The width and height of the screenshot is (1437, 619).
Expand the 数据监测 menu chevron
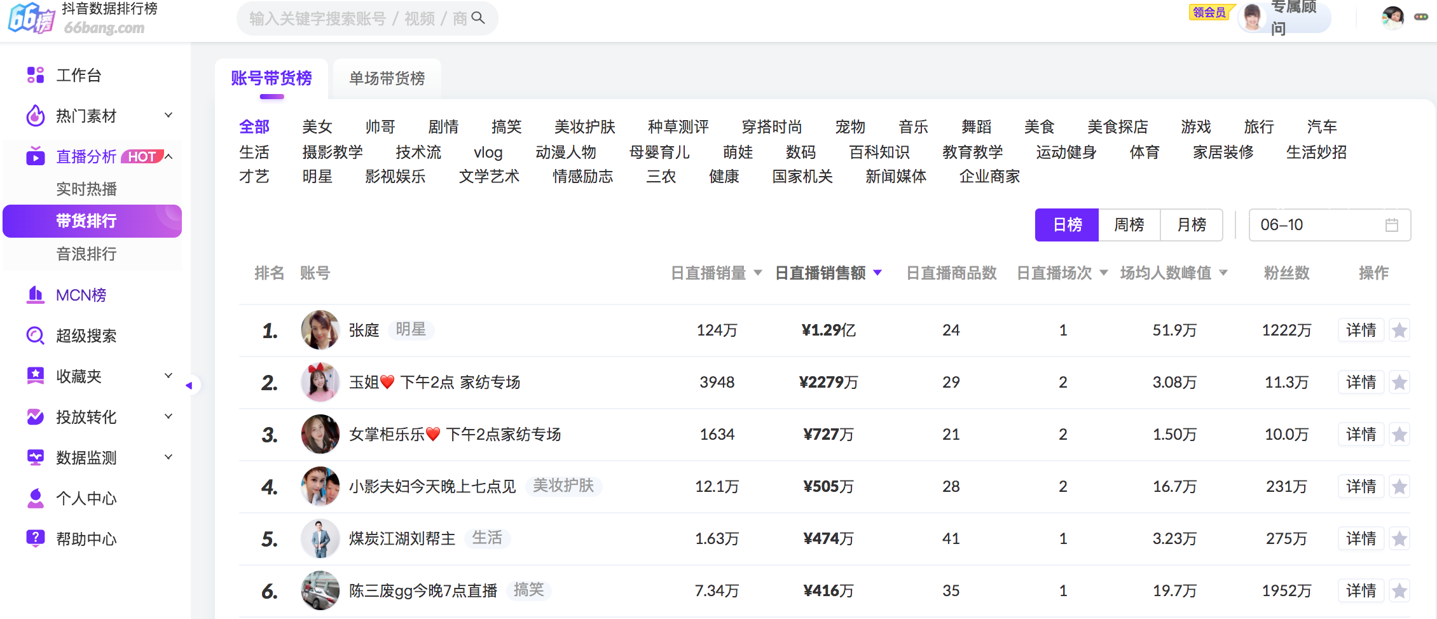[x=168, y=457]
